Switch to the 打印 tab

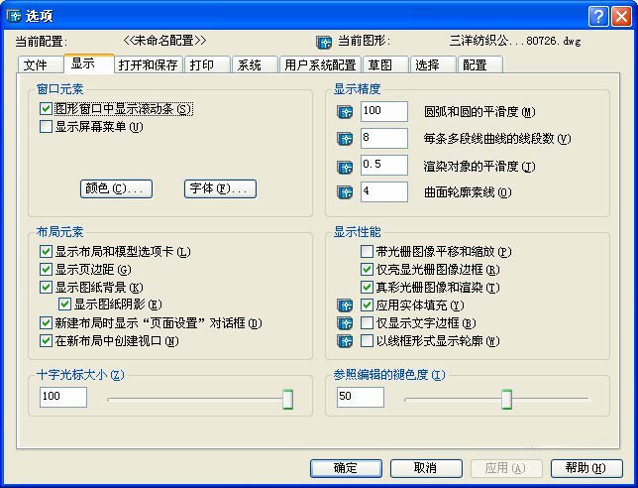(207, 64)
